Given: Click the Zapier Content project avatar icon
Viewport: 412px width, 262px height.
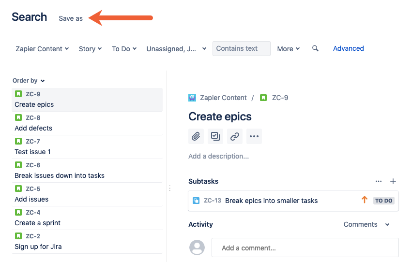Looking at the screenshot, I should point(192,98).
